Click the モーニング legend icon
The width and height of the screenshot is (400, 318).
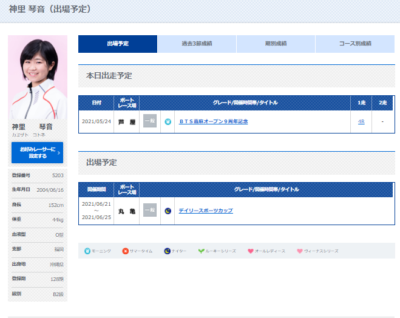tap(87, 251)
